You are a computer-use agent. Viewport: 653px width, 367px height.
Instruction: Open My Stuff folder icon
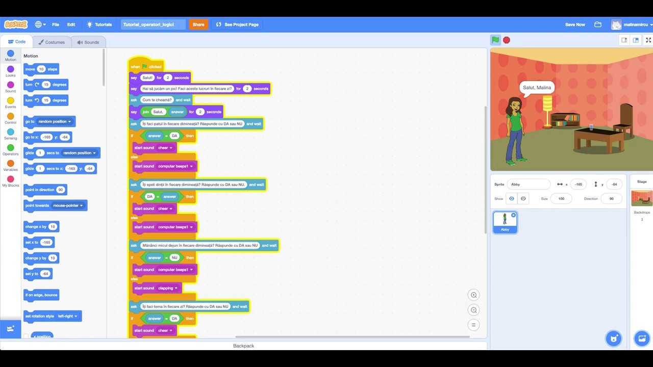tap(598, 24)
